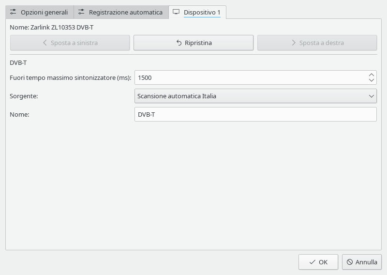387x275 pixels.
Task: Click the undo arrow icon beside Ripristina
Action: coord(179,43)
